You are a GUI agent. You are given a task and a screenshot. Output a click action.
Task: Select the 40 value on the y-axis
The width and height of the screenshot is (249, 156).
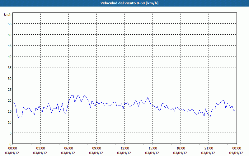(10, 57)
